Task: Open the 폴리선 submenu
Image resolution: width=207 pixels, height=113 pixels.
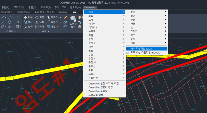Action: coord(104,66)
